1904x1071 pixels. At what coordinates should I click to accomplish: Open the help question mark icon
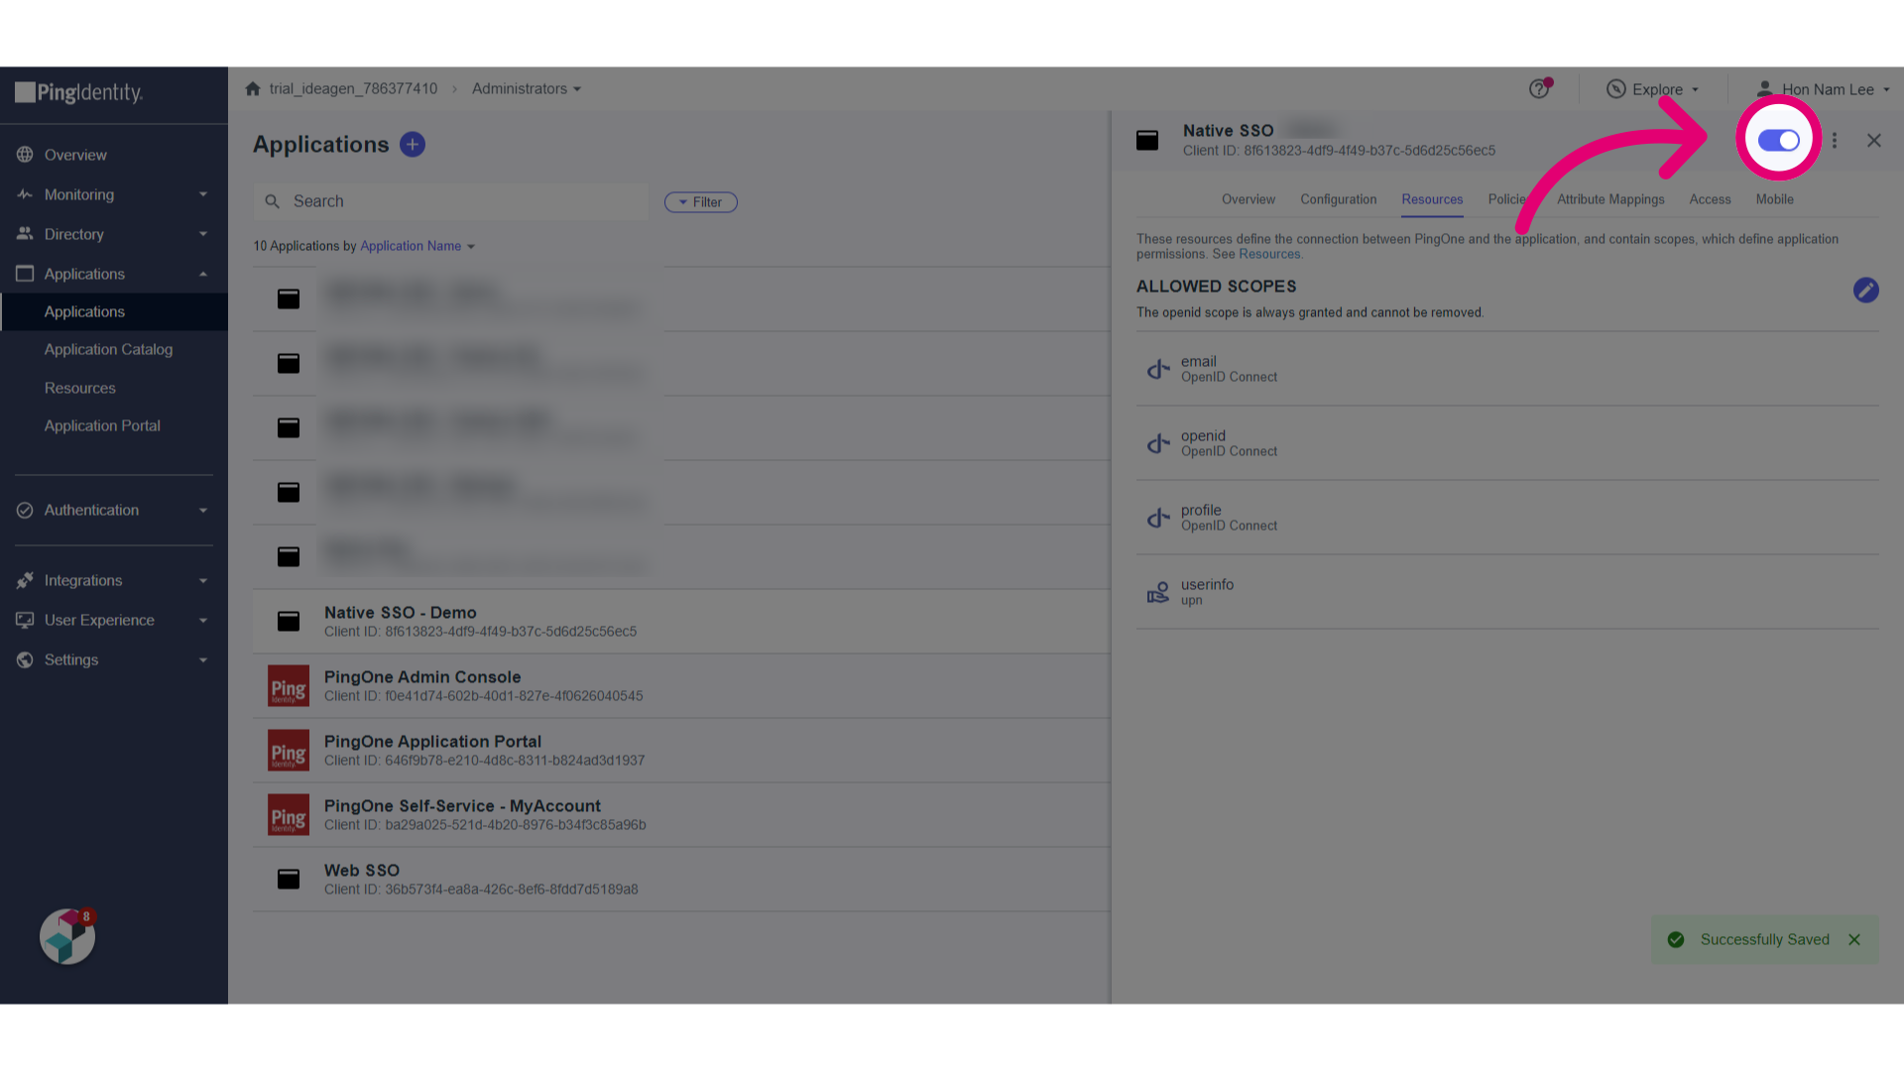coord(1539,89)
